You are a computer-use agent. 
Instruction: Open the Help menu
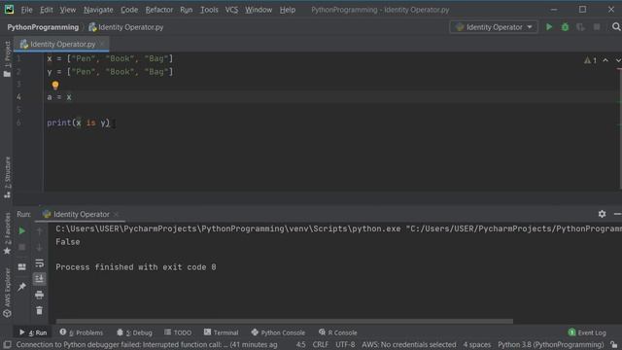288,10
